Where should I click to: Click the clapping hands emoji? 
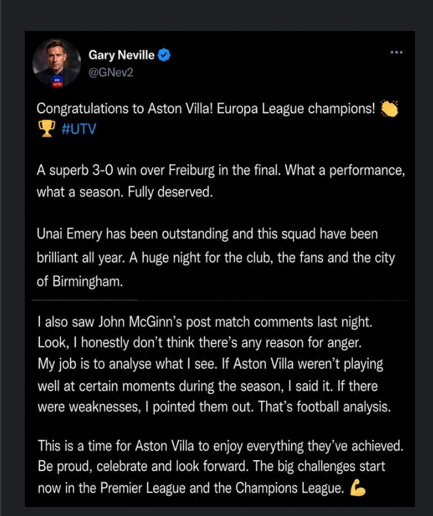tap(389, 108)
